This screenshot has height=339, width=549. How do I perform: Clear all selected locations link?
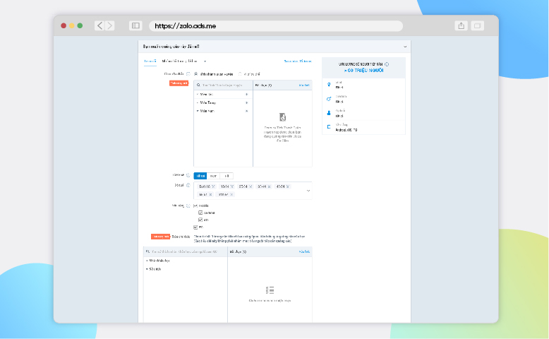[304, 85]
